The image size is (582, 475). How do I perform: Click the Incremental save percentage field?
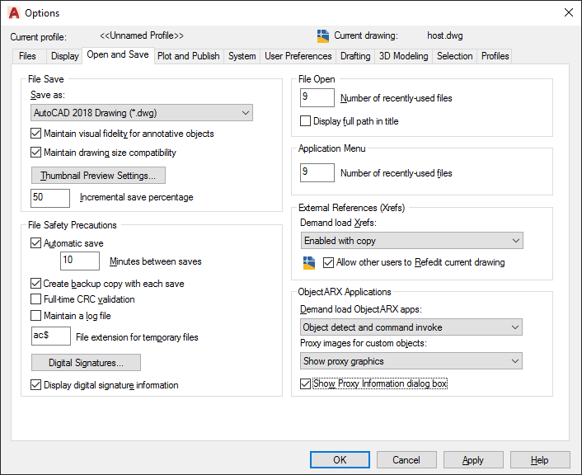click(50, 198)
